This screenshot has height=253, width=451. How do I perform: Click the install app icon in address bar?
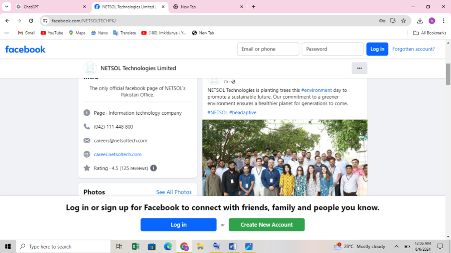point(393,21)
